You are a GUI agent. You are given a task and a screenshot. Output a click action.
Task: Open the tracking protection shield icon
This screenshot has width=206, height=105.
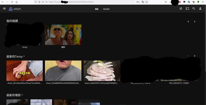35,2
